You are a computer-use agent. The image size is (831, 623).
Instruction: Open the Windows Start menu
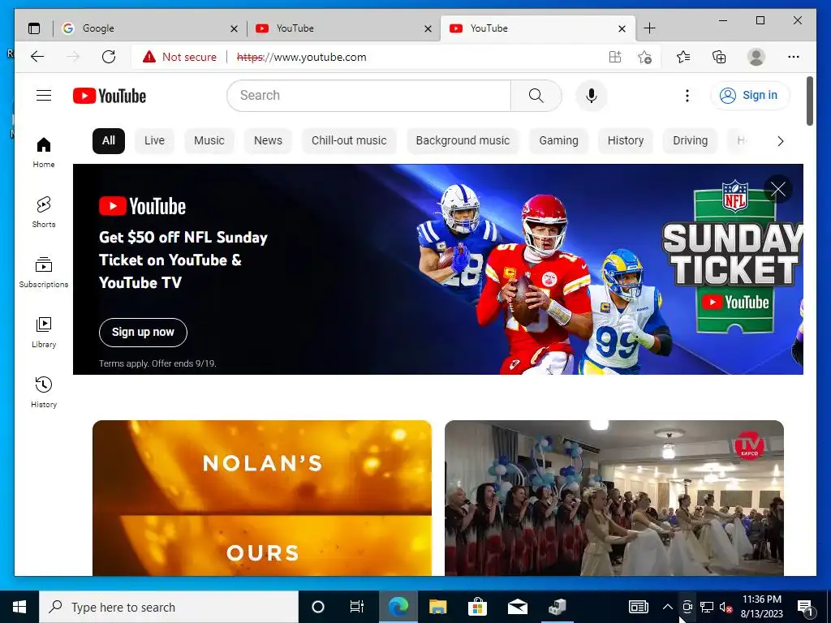point(19,607)
